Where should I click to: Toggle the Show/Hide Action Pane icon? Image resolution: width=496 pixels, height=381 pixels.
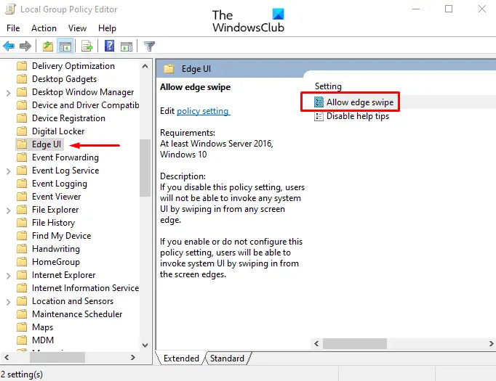(127, 46)
